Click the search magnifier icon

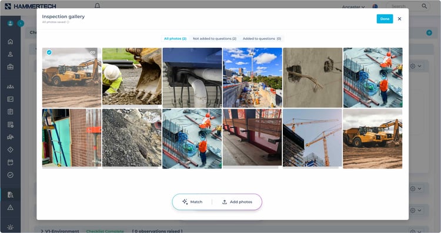[x=424, y=6]
